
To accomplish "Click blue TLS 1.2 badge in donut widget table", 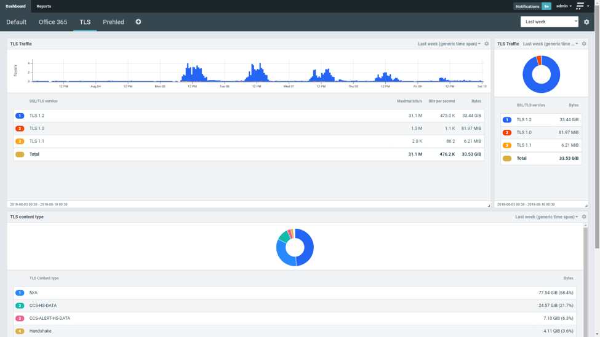I will [x=507, y=120].
